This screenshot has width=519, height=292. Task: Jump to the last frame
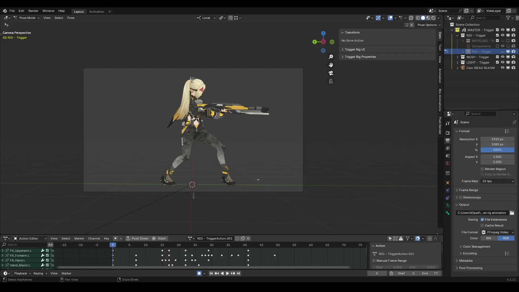tap(238, 273)
